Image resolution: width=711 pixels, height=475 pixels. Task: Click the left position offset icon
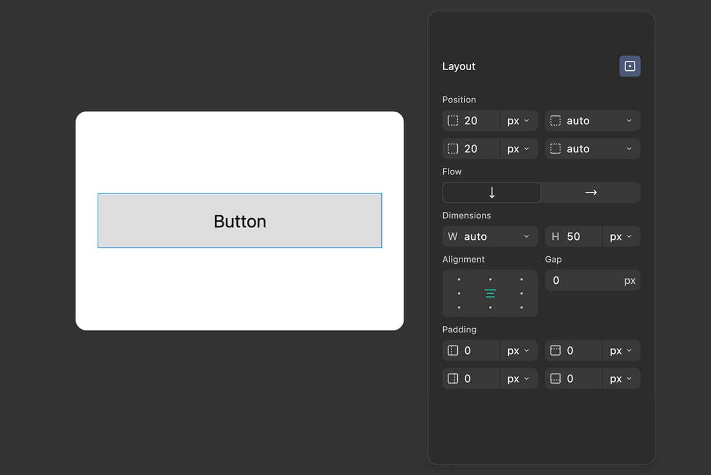pos(453,121)
